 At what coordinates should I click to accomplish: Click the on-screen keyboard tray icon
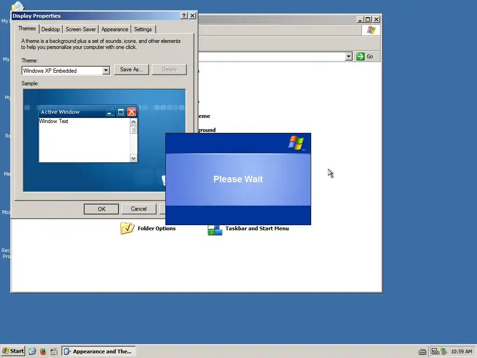[x=422, y=351]
